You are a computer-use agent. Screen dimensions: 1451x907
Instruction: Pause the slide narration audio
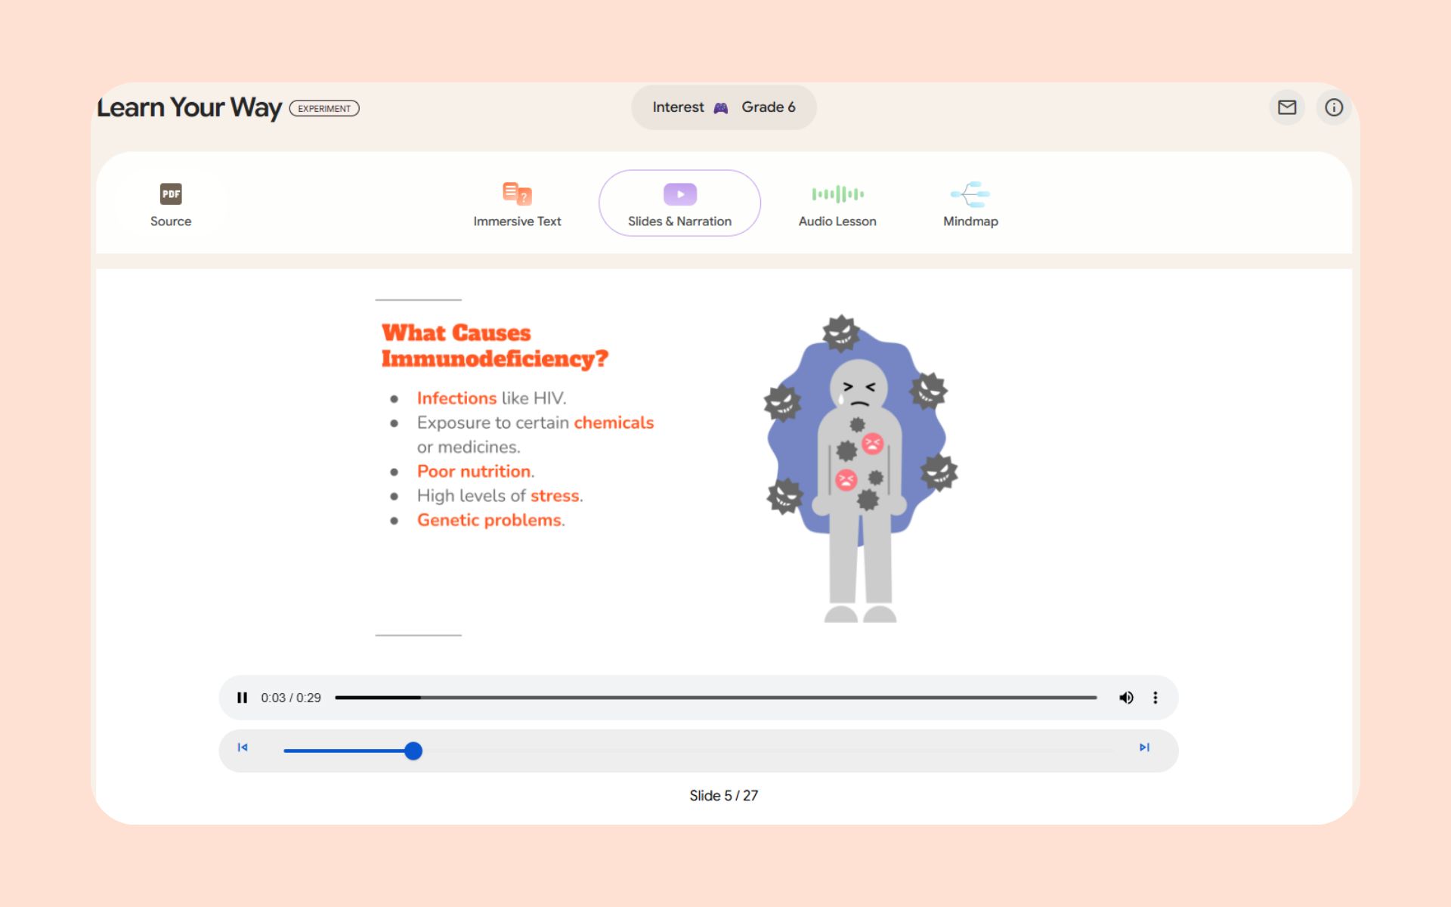(x=242, y=698)
